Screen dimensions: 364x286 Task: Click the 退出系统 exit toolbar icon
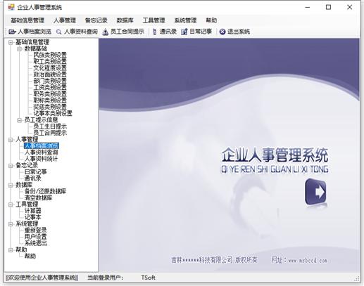(x=222, y=32)
